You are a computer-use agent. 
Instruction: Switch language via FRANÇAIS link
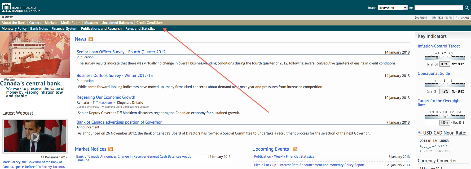click(x=7, y=18)
